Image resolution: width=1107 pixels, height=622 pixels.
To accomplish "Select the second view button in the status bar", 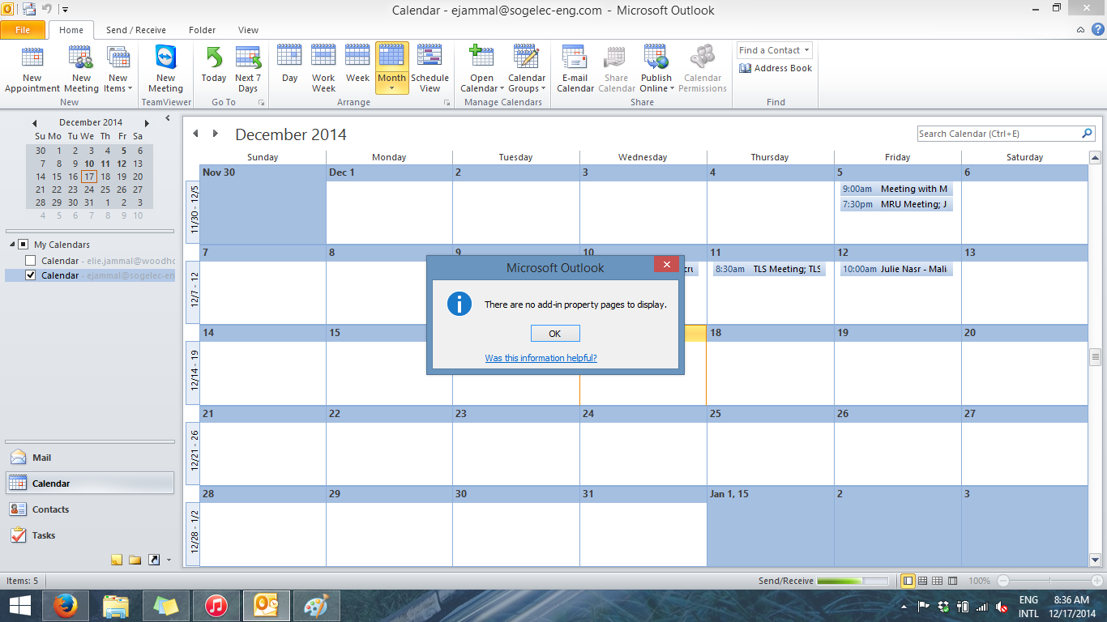I will [923, 581].
